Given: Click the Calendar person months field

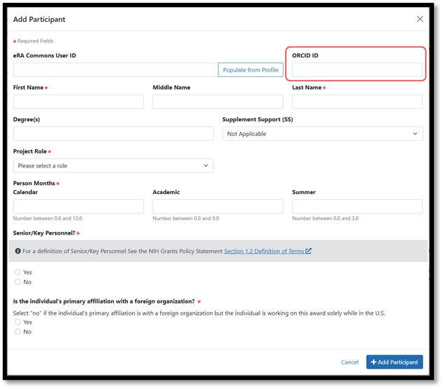Looking at the screenshot, I should pyautogui.click(x=78, y=206).
